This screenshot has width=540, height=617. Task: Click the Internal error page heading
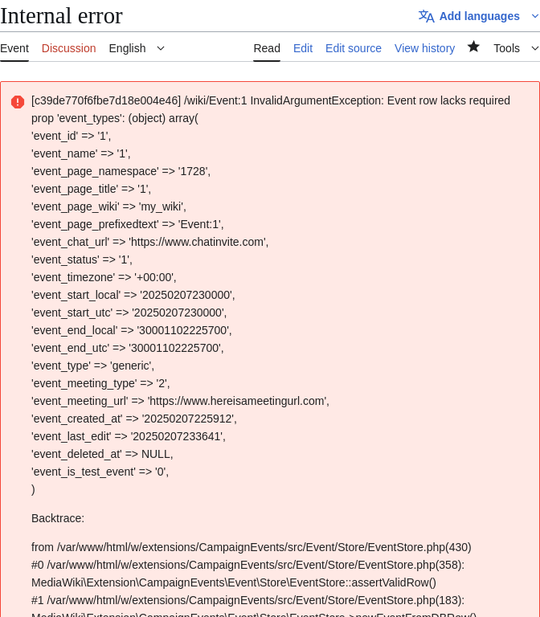coord(61,16)
